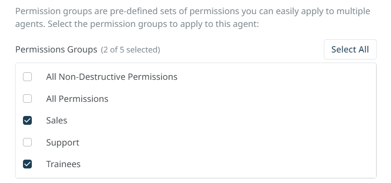Image resolution: width=391 pixels, height=183 pixels.
Task: Click the white checkmark icon beside Trainees
Action: pyautogui.click(x=27, y=164)
